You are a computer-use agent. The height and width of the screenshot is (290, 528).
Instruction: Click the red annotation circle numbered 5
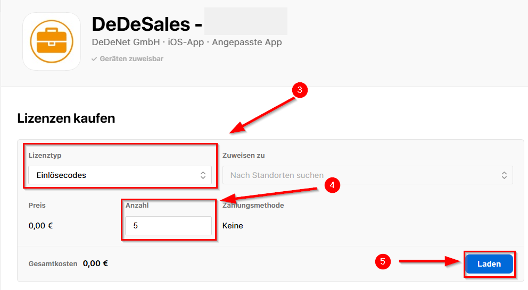pos(383,261)
